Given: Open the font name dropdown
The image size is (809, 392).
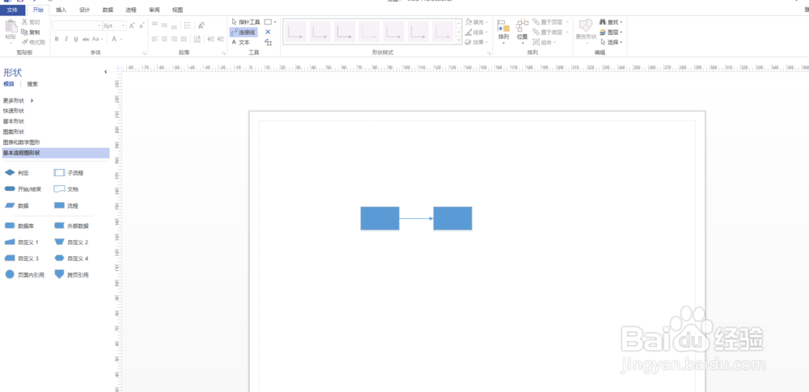Looking at the screenshot, I should (x=100, y=25).
